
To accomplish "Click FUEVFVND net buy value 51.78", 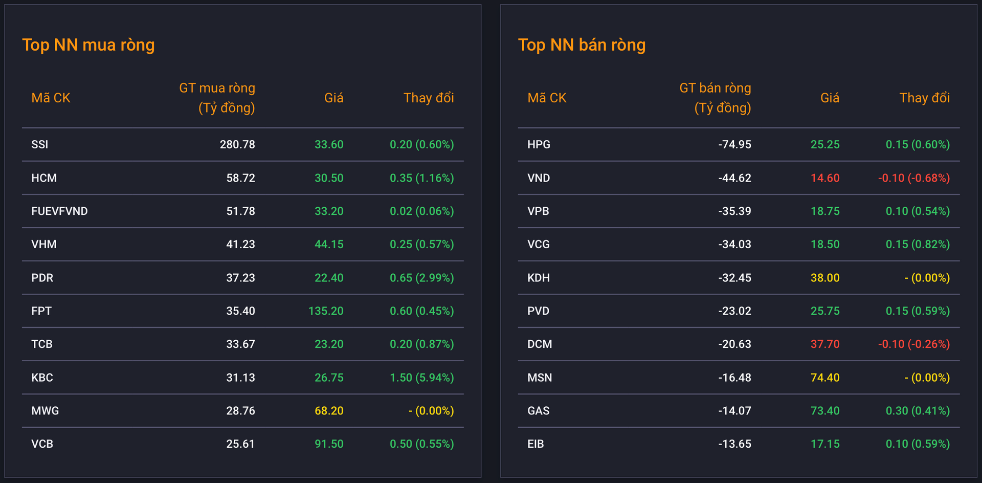I will (241, 211).
